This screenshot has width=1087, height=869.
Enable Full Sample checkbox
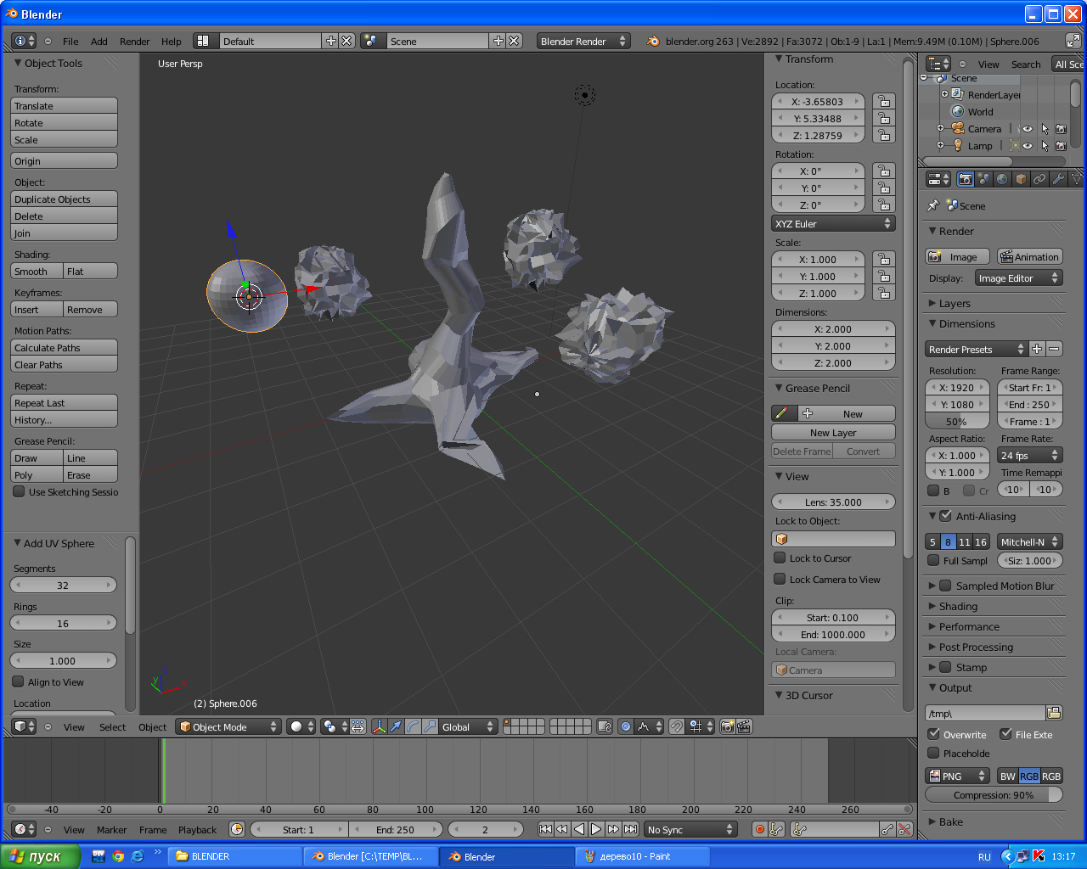pyautogui.click(x=933, y=560)
